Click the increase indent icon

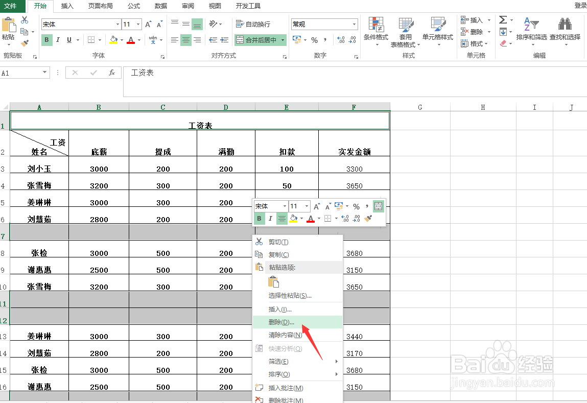225,40
